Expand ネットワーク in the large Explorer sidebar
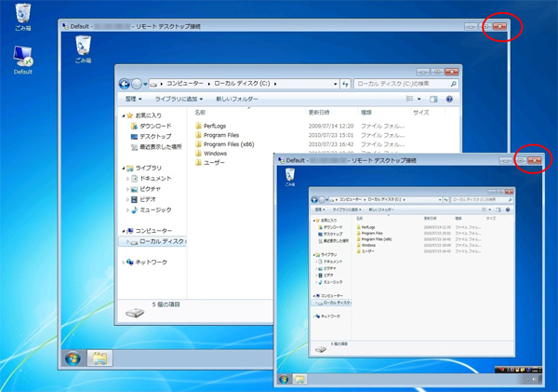 124,263
